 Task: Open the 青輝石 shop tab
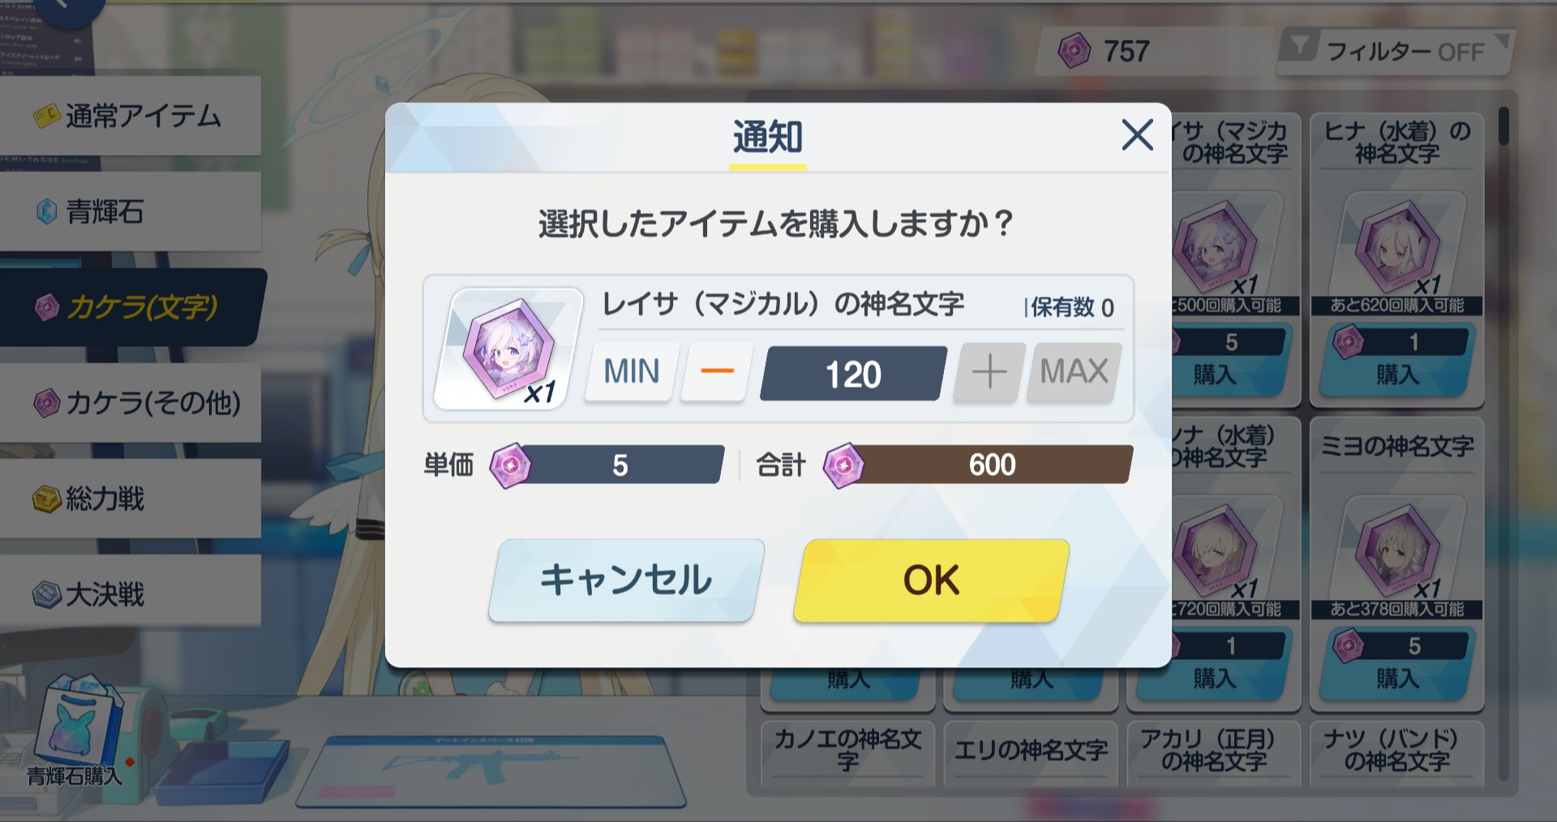tap(130, 212)
